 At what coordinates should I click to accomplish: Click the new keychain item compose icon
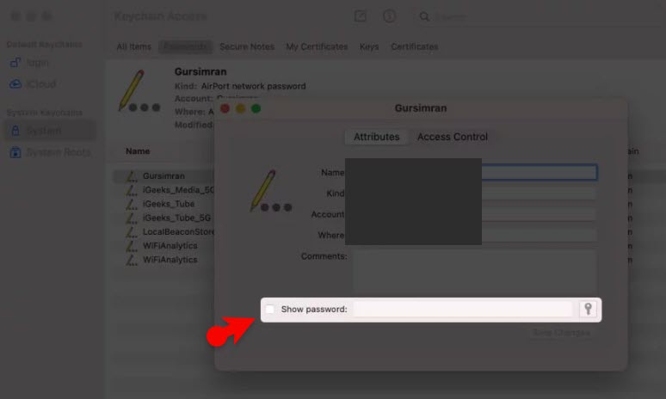361,16
